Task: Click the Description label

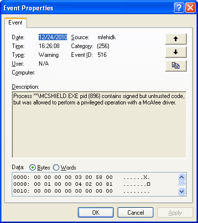Action: pyautogui.click(x=25, y=87)
